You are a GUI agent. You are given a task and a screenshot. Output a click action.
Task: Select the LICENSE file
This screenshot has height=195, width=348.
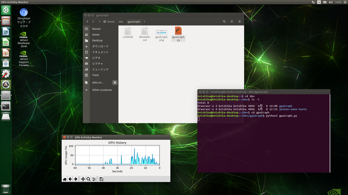point(128,32)
